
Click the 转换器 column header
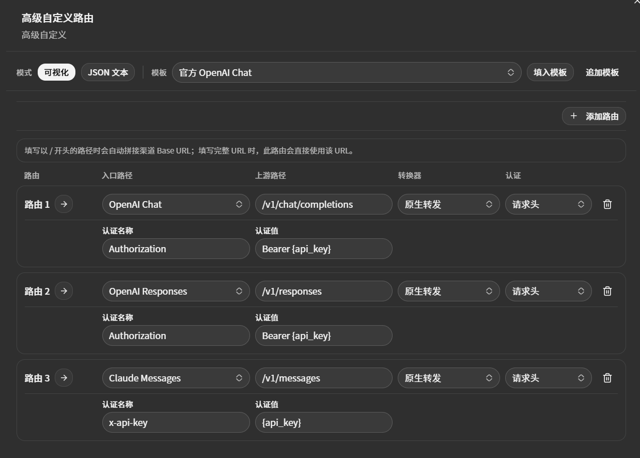pyautogui.click(x=410, y=176)
